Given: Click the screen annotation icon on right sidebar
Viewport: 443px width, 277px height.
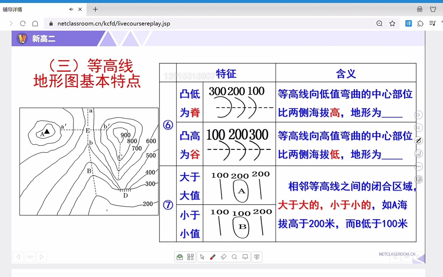Looking at the screenshot, I should (x=419, y=154).
